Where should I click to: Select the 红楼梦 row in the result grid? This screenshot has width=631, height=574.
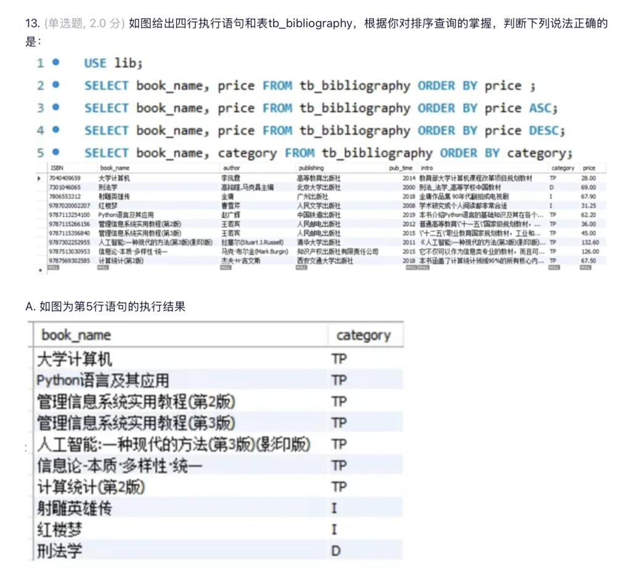pos(59,529)
